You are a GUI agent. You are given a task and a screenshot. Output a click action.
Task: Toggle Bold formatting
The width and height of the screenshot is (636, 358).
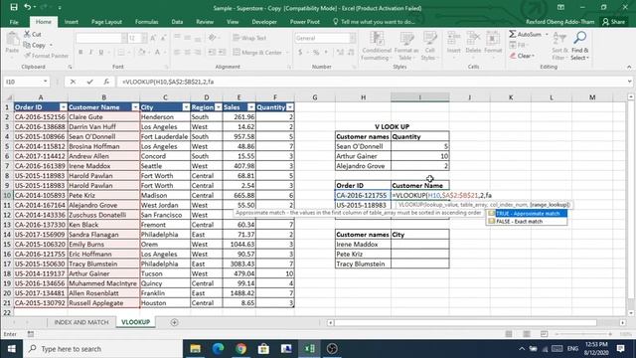click(80, 52)
